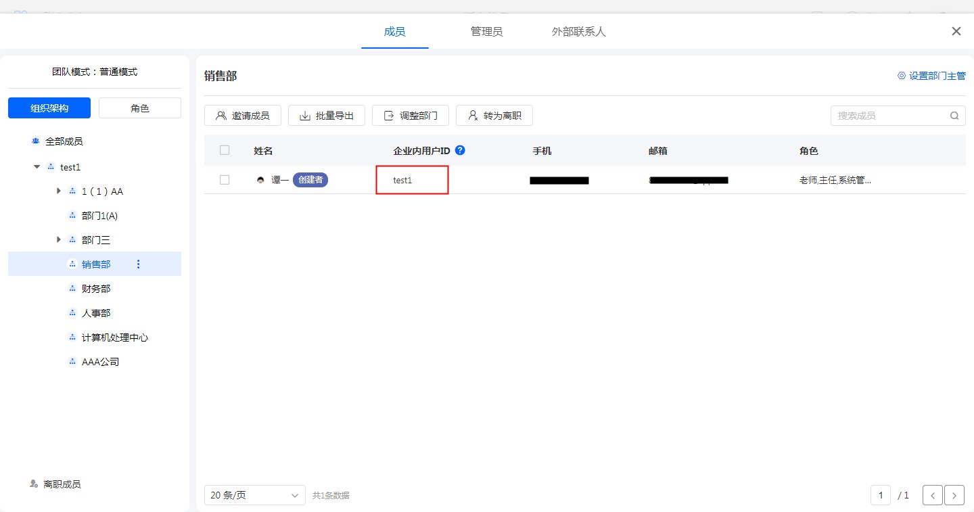Go to the previous page arrow
The height and width of the screenshot is (512, 974).
[x=933, y=495]
